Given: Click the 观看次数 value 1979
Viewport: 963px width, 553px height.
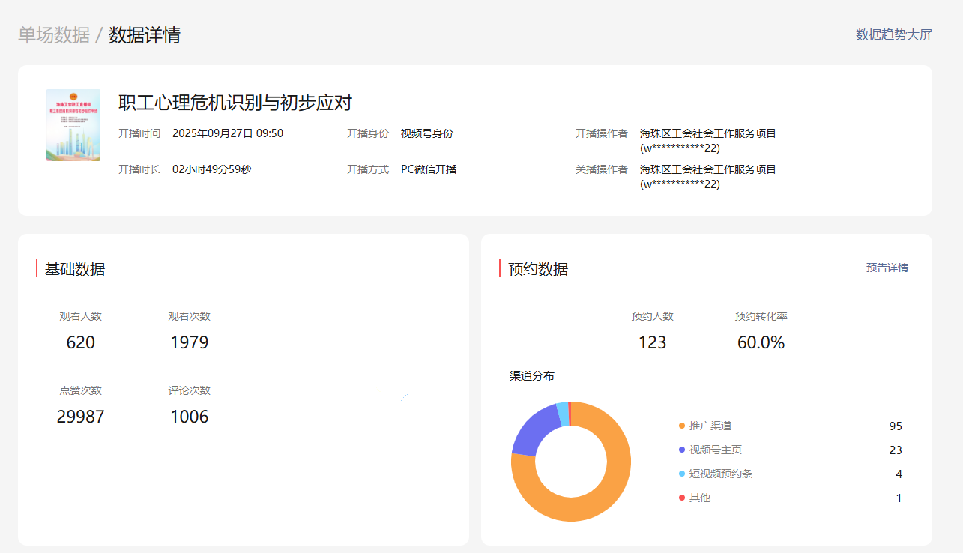Looking at the screenshot, I should [x=189, y=342].
